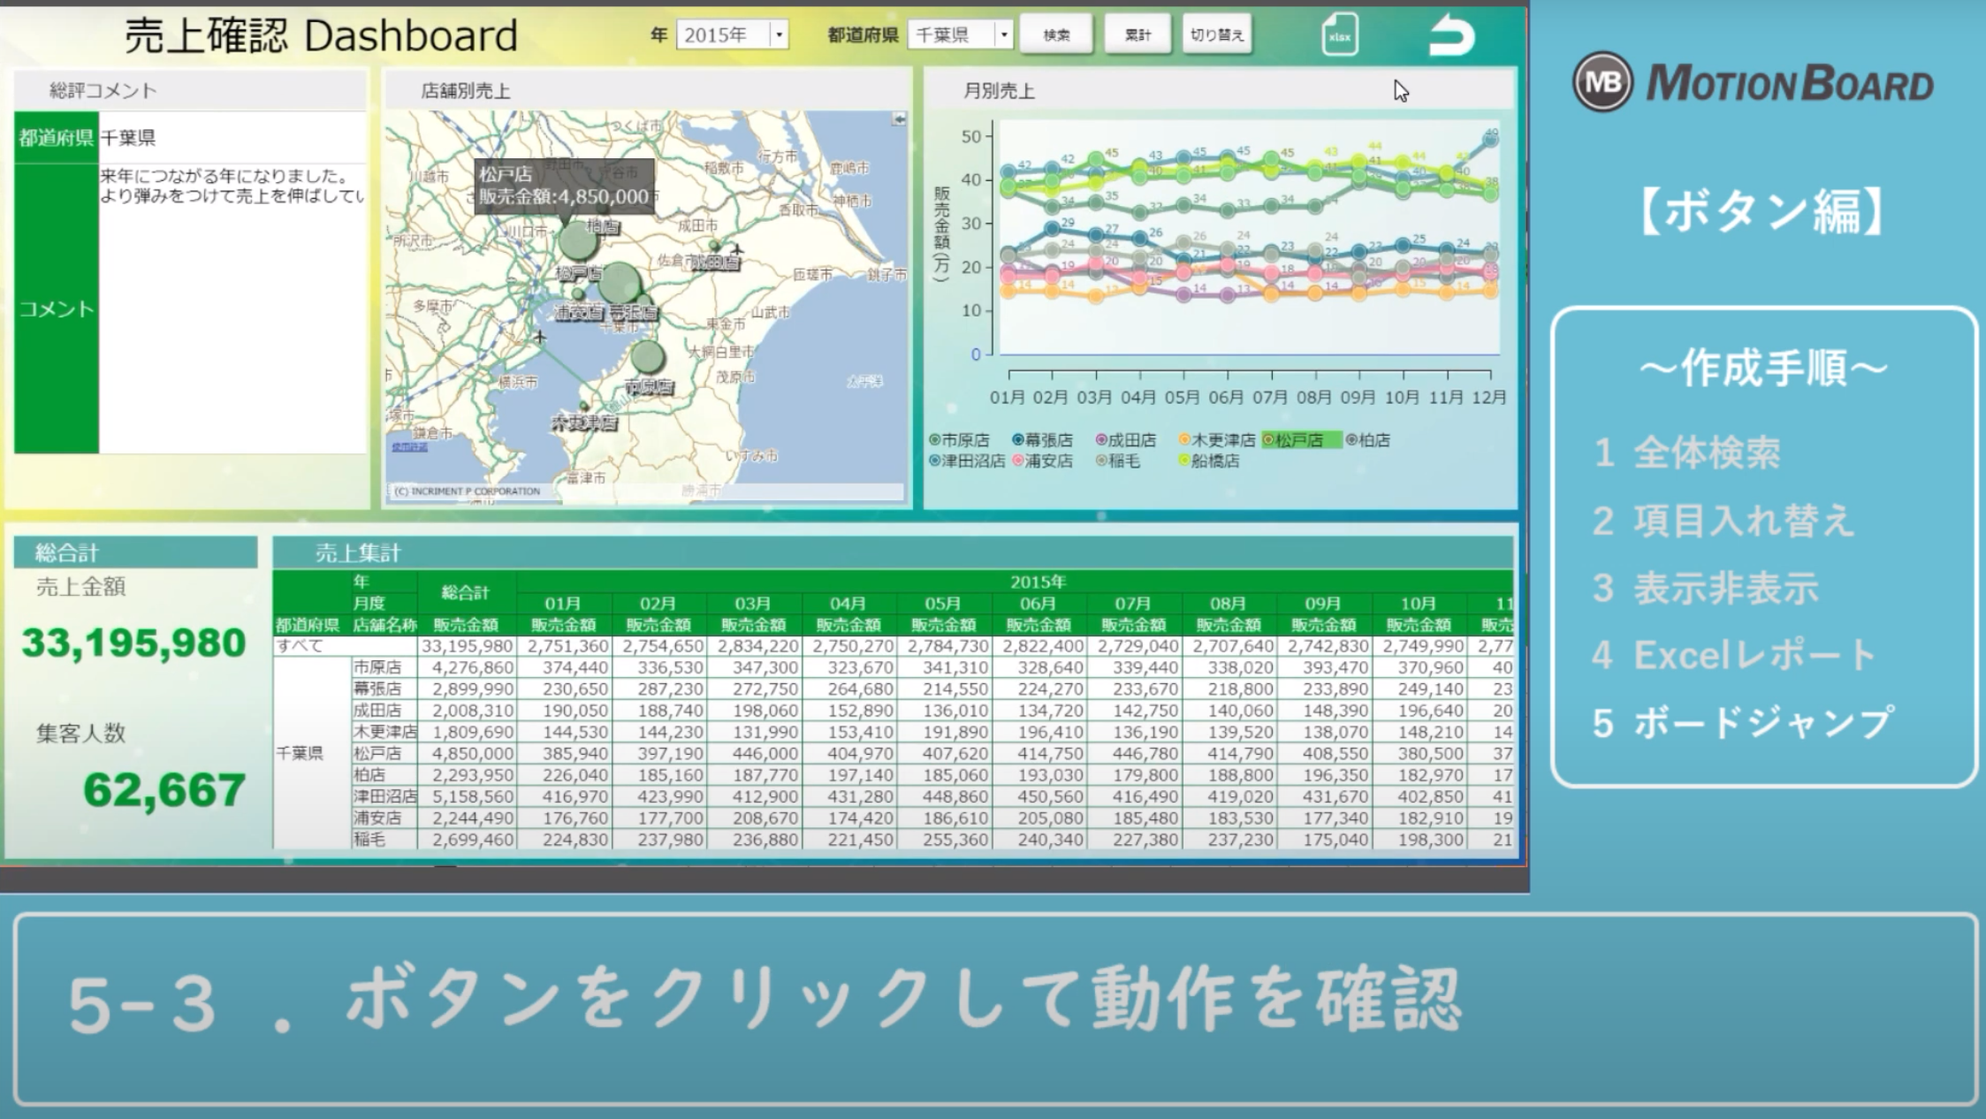Click the 松戸店 tooltip on the map
The width and height of the screenshot is (1986, 1119).
[x=564, y=186]
